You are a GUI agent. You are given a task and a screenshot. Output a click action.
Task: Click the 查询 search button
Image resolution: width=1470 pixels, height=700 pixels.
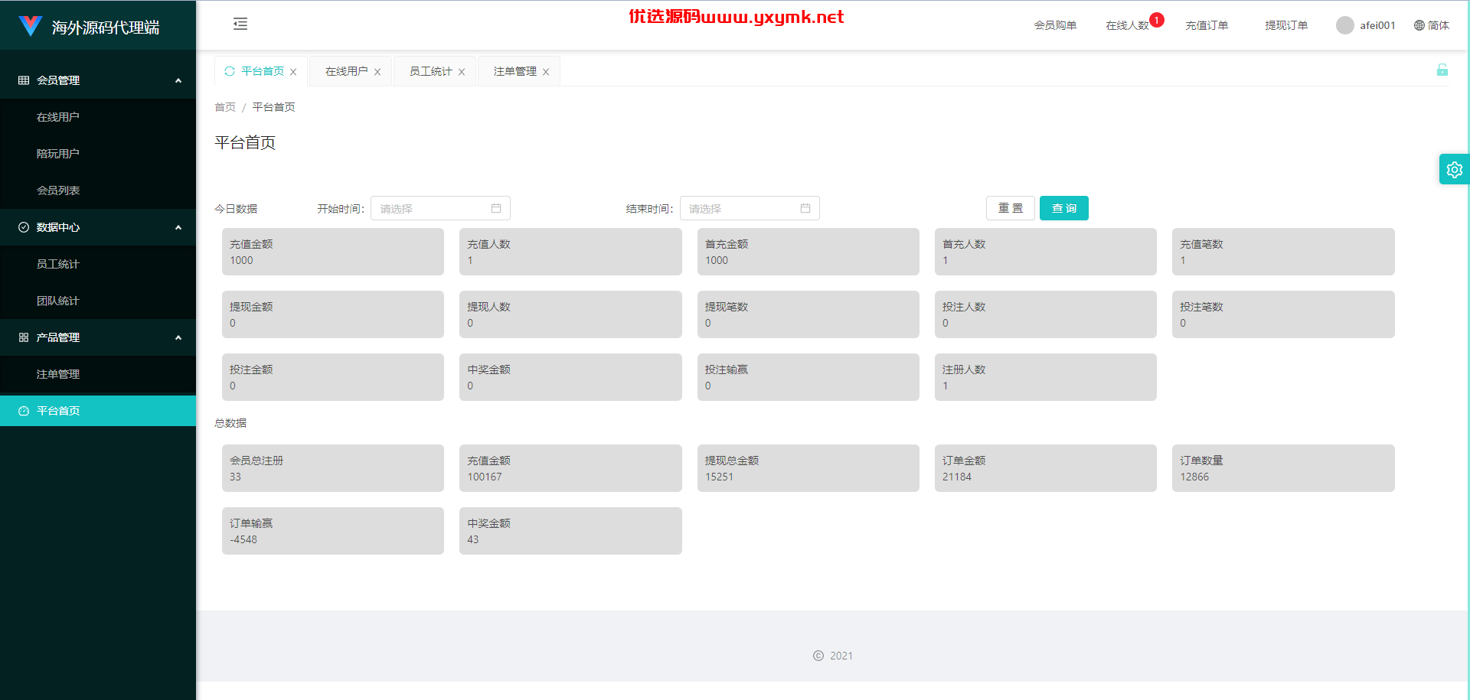point(1064,208)
